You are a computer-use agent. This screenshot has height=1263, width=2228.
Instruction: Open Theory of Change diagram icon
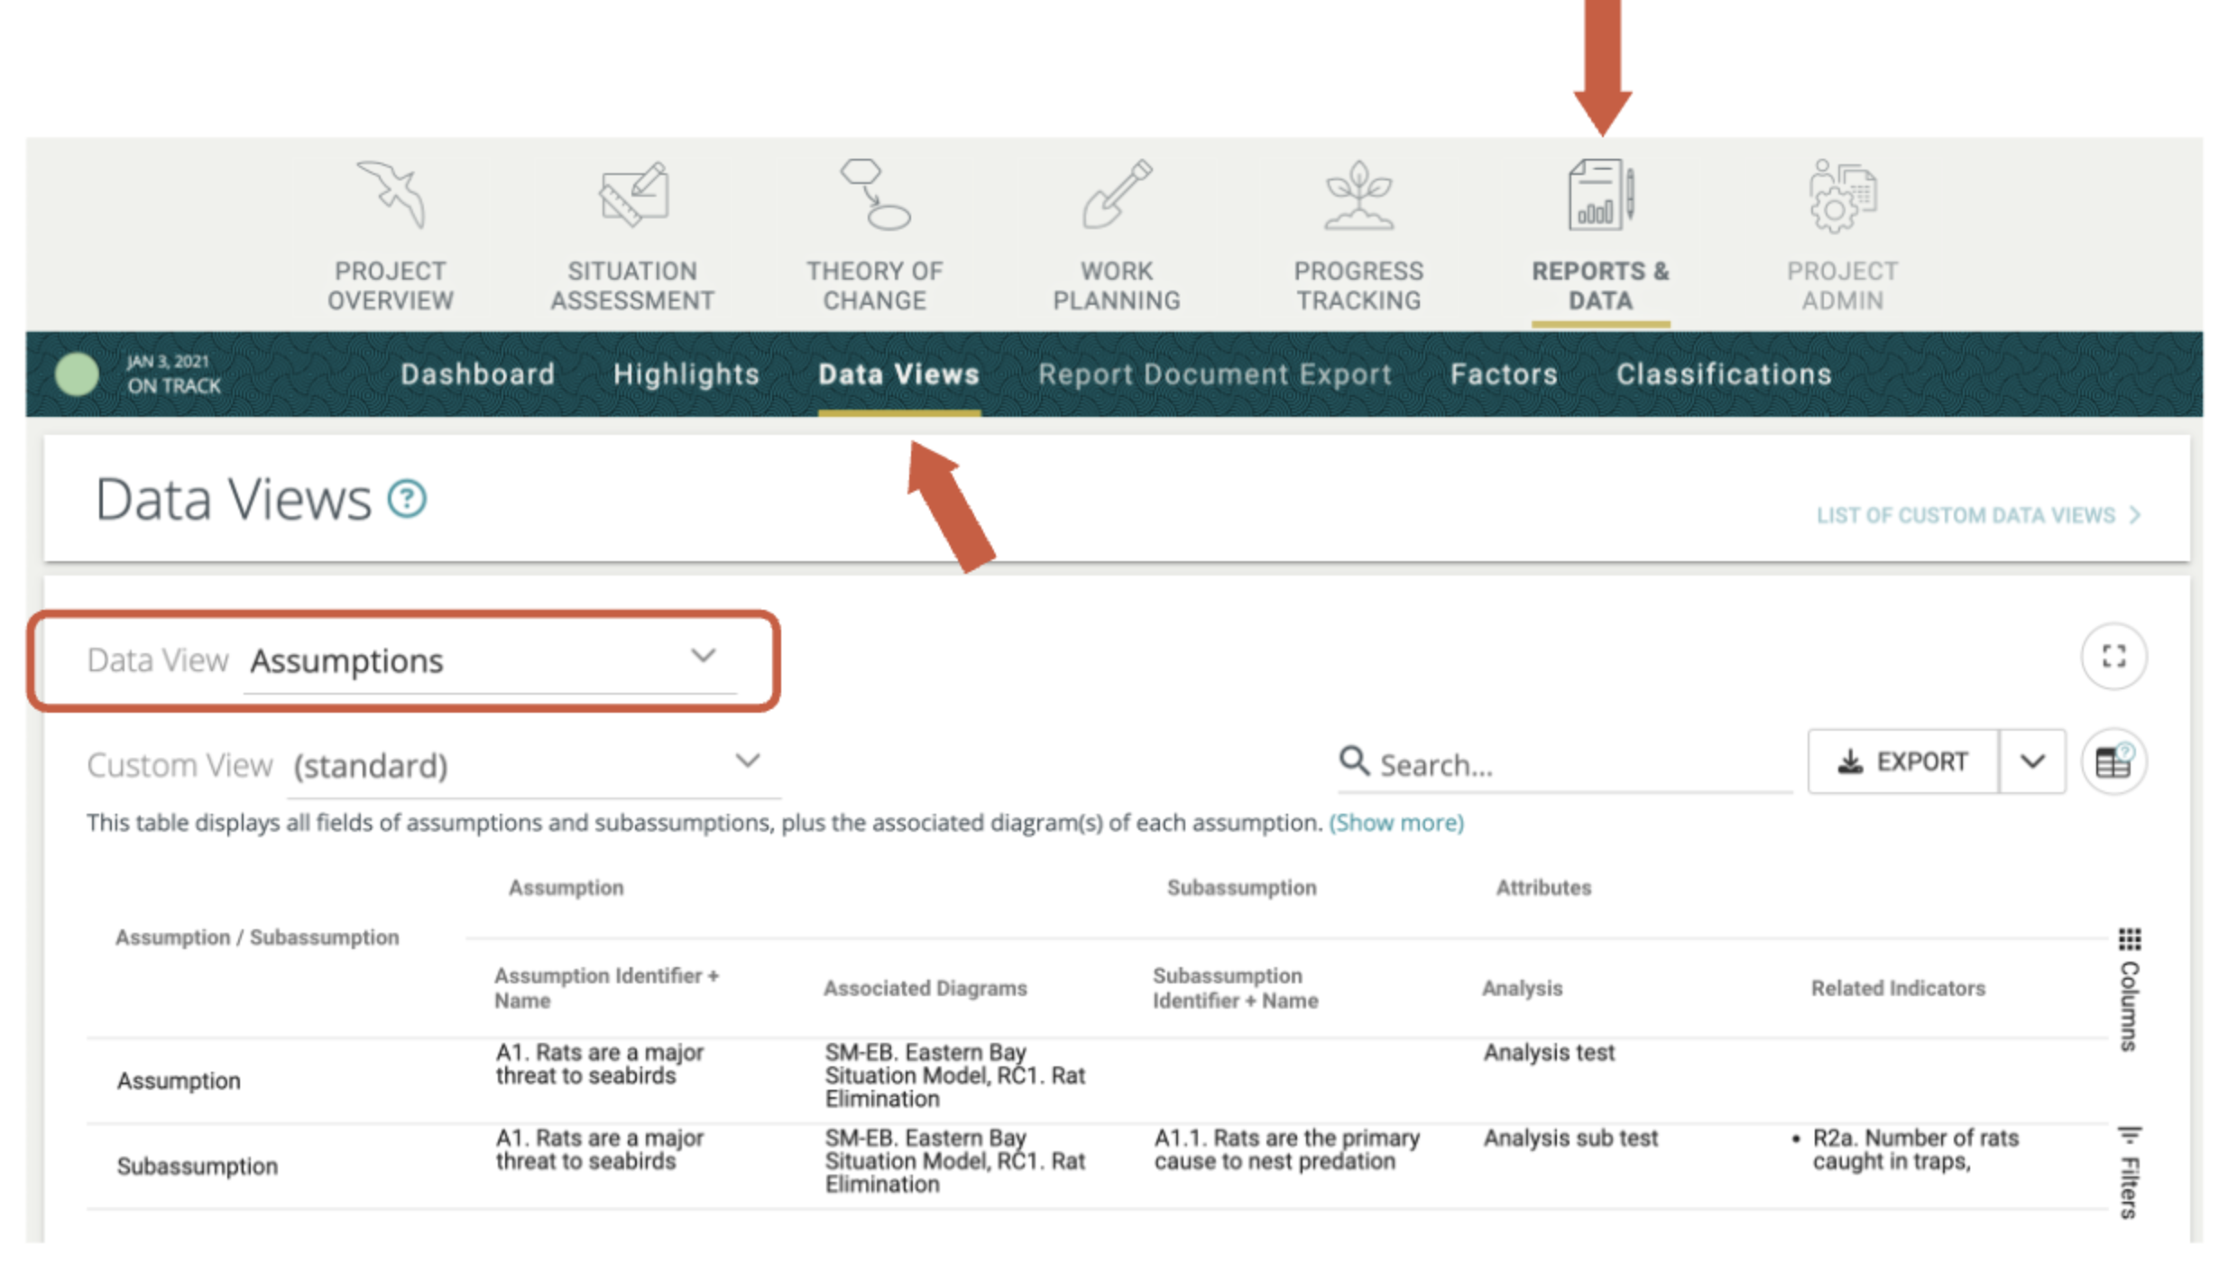874,194
